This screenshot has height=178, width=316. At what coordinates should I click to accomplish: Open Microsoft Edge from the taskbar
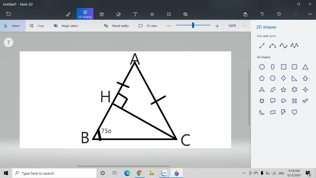click(x=127, y=173)
